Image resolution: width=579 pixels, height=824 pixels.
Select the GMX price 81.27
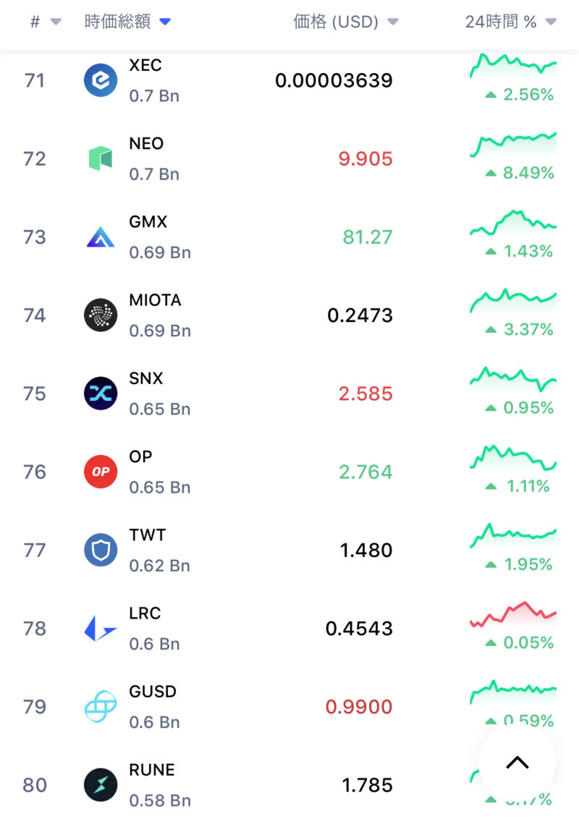click(x=368, y=237)
